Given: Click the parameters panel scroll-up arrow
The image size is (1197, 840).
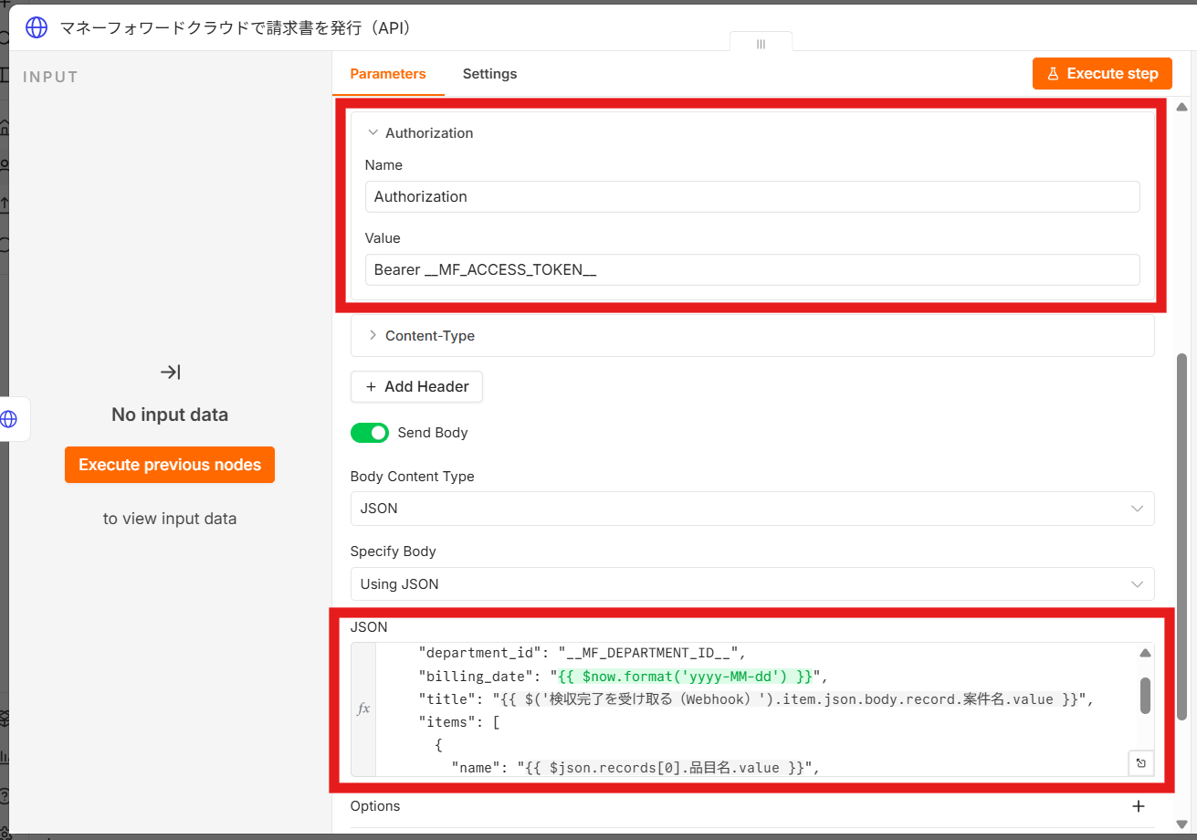Looking at the screenshot, I should point(1181,108).
